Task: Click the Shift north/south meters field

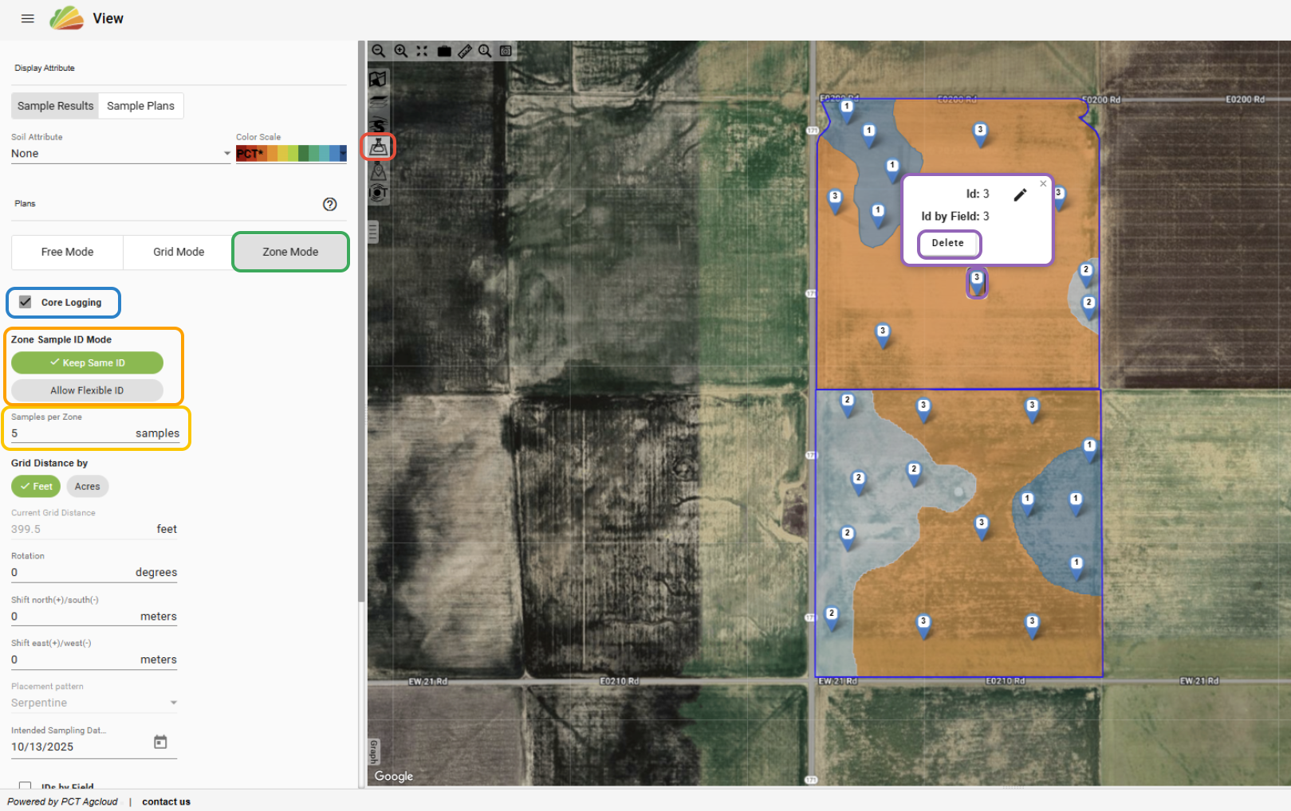Action: click(x=94, y=617)
